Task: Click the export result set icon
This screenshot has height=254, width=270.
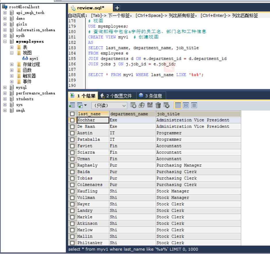Action: (x=72, y=105)
